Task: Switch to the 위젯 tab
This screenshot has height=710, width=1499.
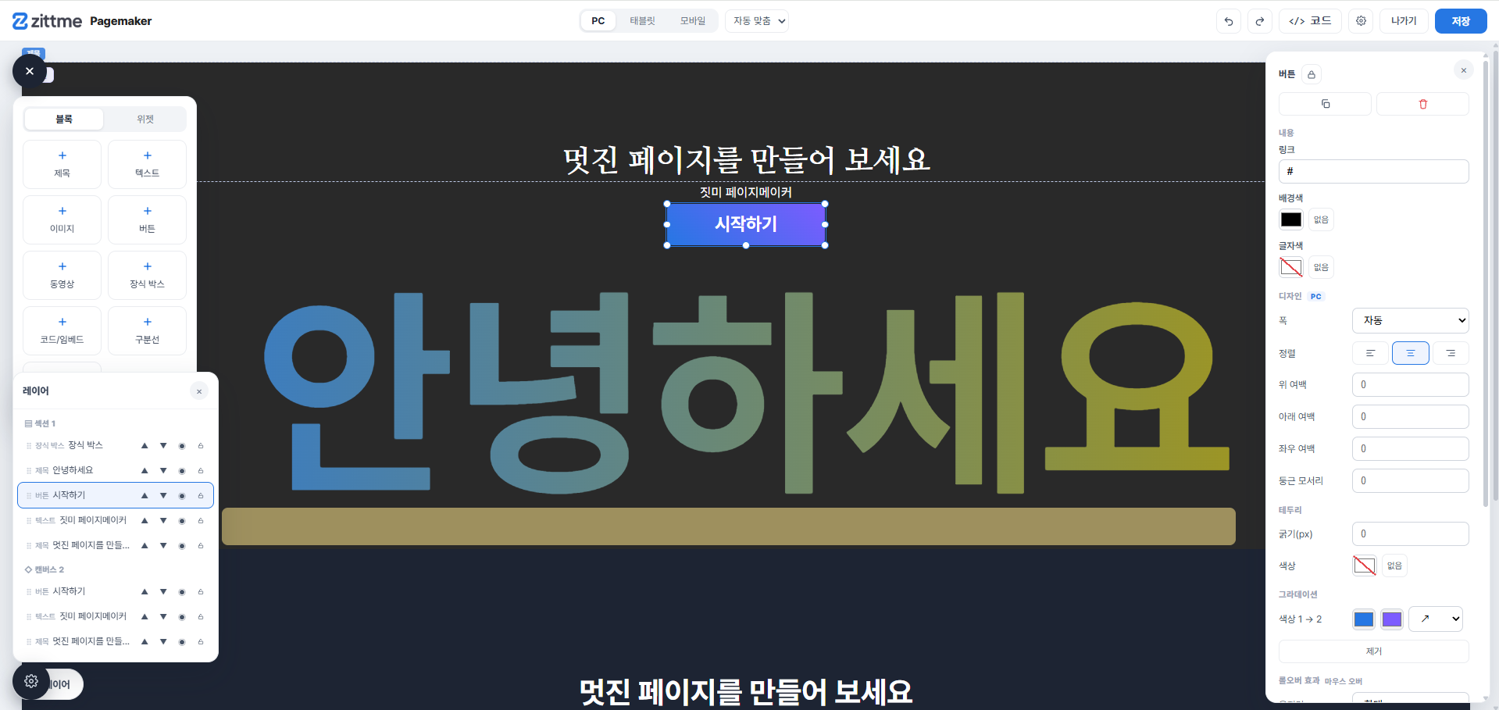Action: pos(145,119)
